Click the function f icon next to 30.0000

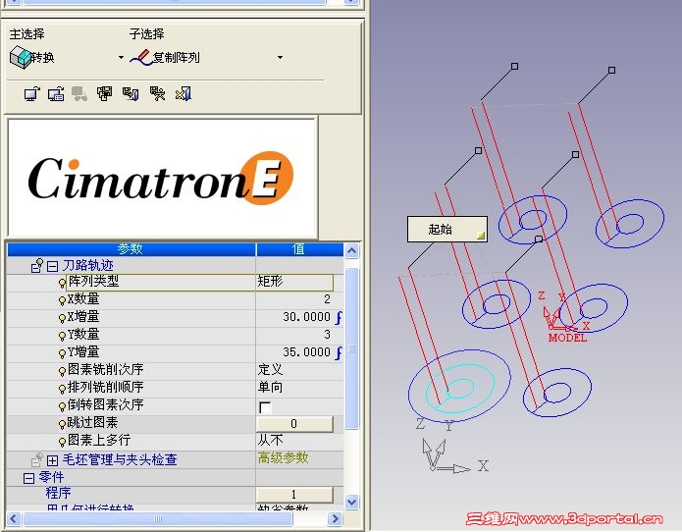tap(339, 318)
